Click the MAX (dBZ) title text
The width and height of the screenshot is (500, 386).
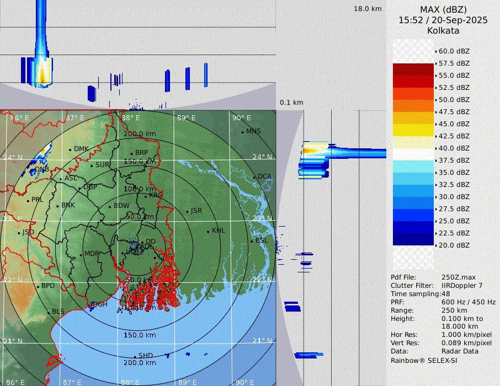[x=443, y=9]
